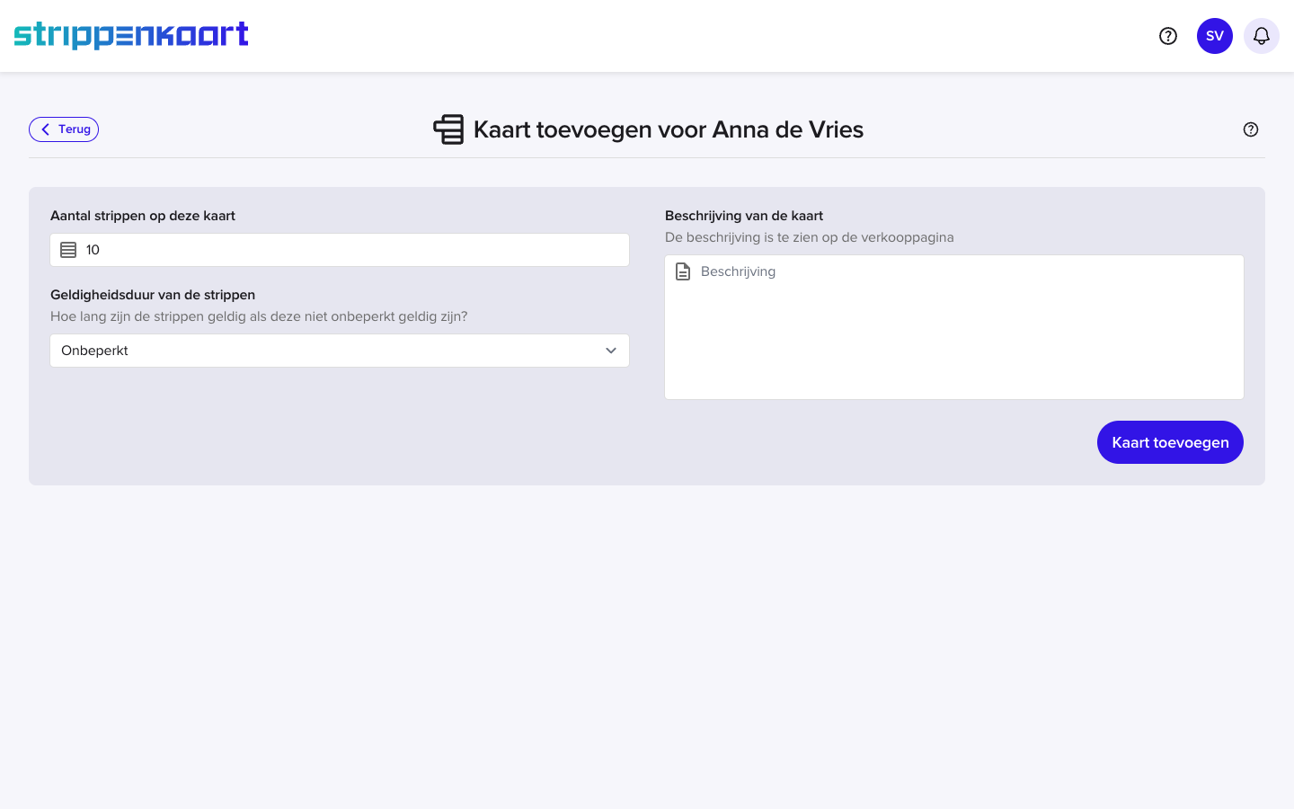Click 'Aantal strippen op deze kaart' label
Screen dimensions: 1294x809
click(x=143, y=216)
